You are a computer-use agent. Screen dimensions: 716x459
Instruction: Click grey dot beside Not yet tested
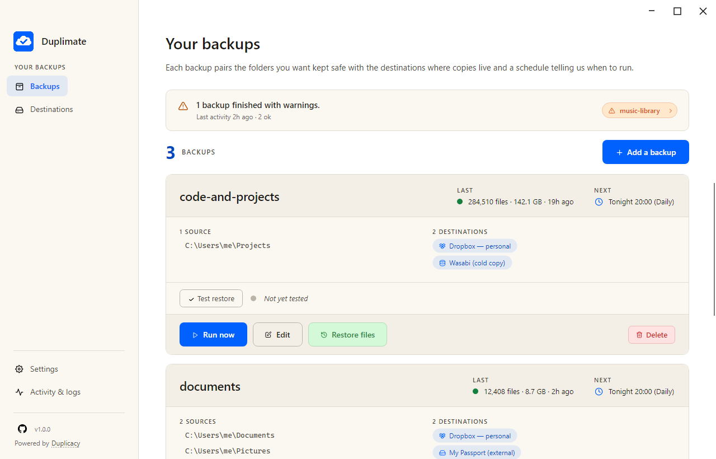[x=253, y=298]
